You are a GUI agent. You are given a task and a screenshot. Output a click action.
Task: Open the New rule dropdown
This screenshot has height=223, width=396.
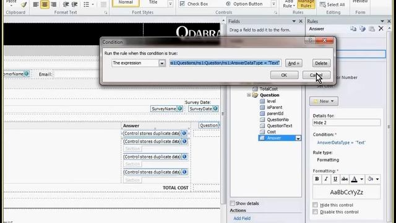click(324, 102)
